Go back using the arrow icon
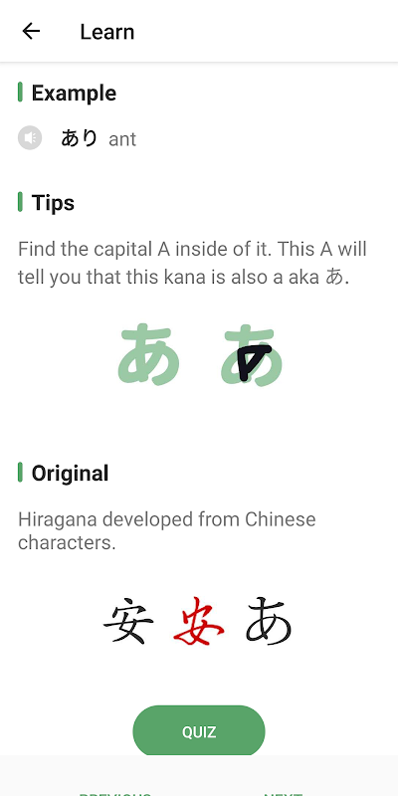Viewport: 398px width, 796px height. [31, 32]
